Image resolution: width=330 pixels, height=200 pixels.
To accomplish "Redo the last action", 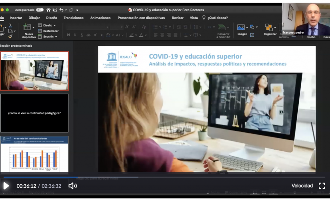I will [x=71, y=10].
